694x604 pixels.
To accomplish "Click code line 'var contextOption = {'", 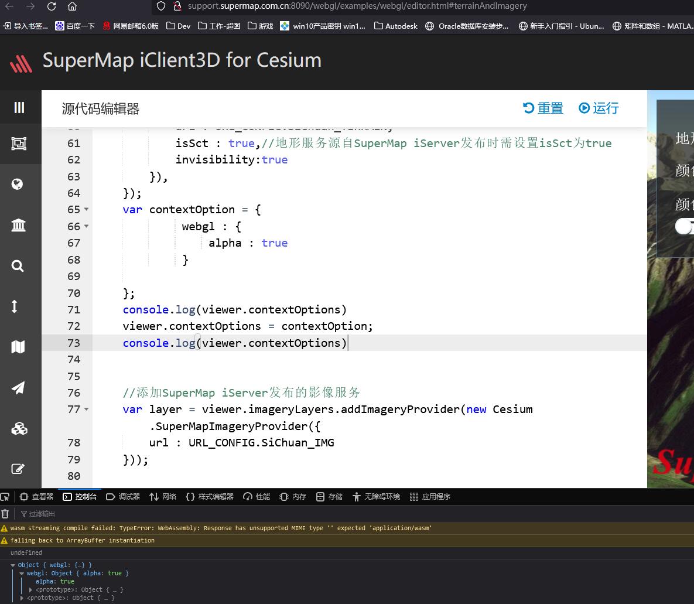I will [x=192, y=210].
